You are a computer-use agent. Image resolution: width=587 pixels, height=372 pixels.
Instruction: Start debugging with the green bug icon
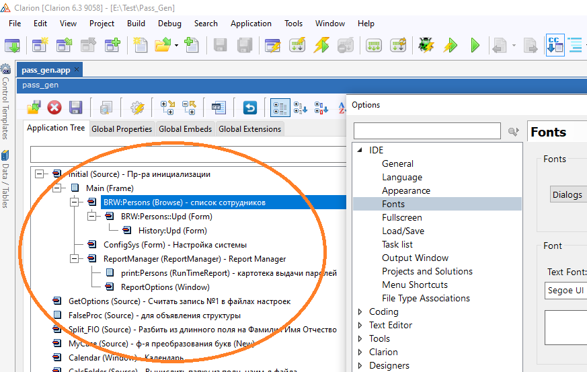[426, 45]
